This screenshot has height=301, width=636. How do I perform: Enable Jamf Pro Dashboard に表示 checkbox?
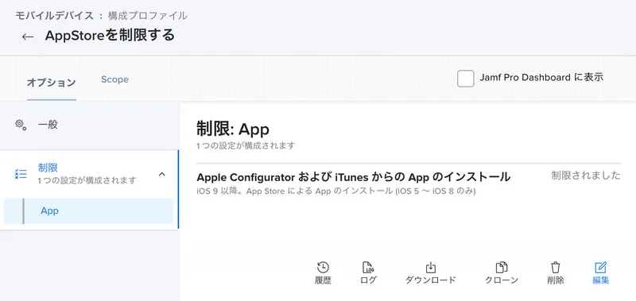tap(466, 79)
